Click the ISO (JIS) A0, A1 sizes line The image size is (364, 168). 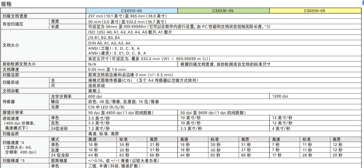click(x=130, y=32)
